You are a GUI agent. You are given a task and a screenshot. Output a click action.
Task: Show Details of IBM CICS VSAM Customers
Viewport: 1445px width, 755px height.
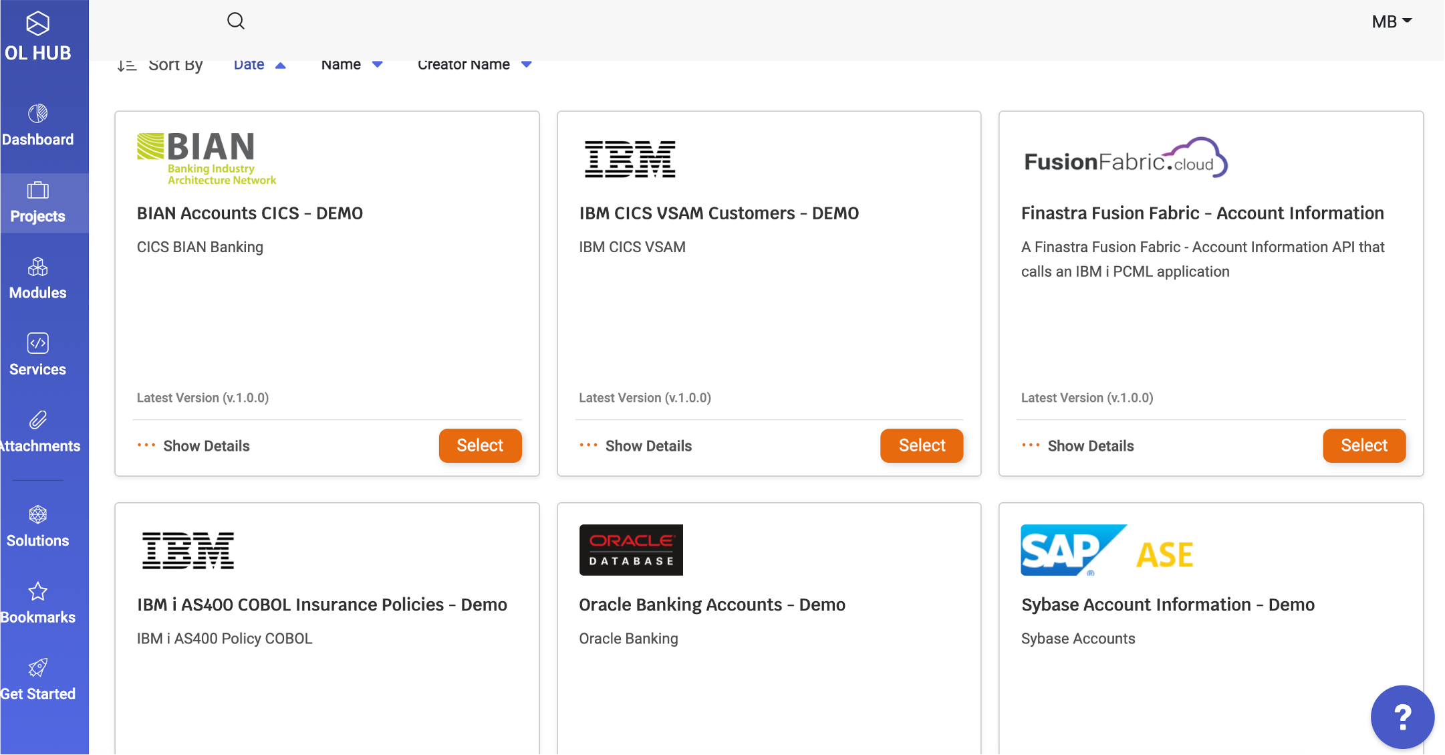pos(635,445)
